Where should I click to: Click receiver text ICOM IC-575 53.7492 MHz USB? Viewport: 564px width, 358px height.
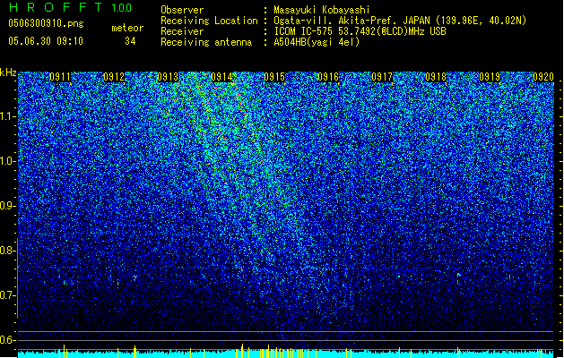click(x=360, y=31)
